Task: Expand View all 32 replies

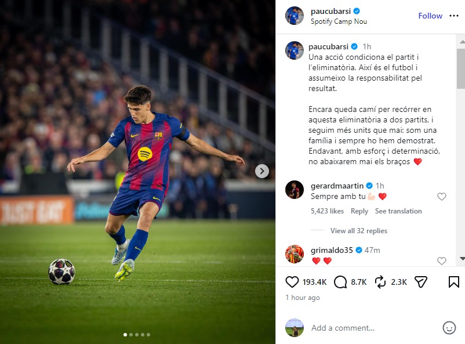Action: [358, 231]
